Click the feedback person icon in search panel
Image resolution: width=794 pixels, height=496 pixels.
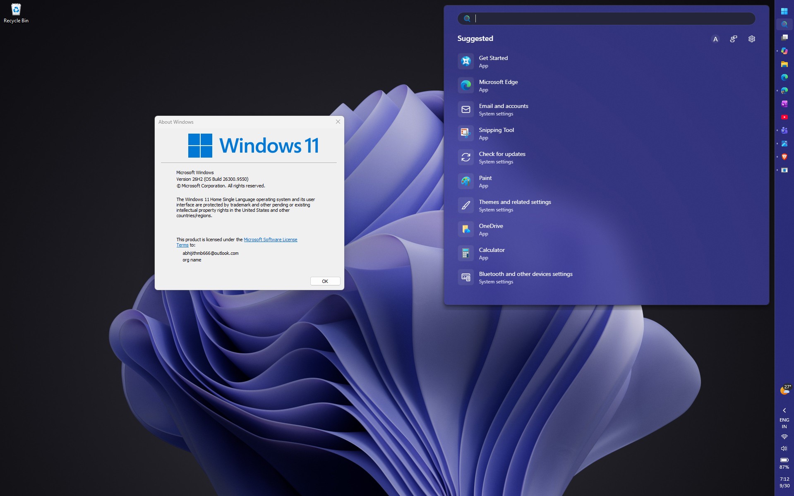coord(734,39)
